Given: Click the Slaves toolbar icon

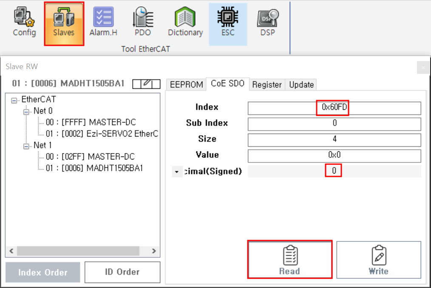Looking at the screenshot, I should click(x=64, y=23).
